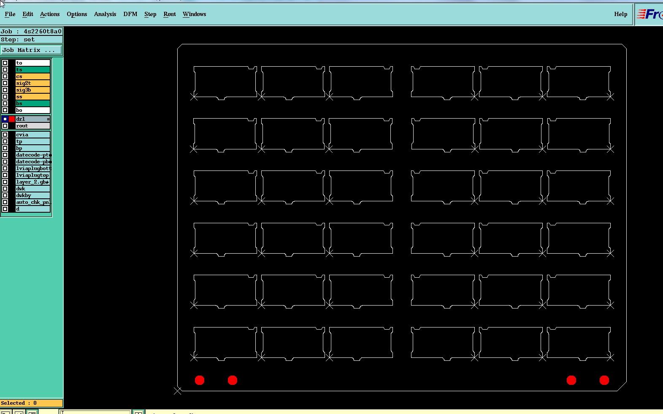The width and height of the screenshot is (663, 414).
Task: Select the 'rout' layer name
Action: [x=33, y=126]
